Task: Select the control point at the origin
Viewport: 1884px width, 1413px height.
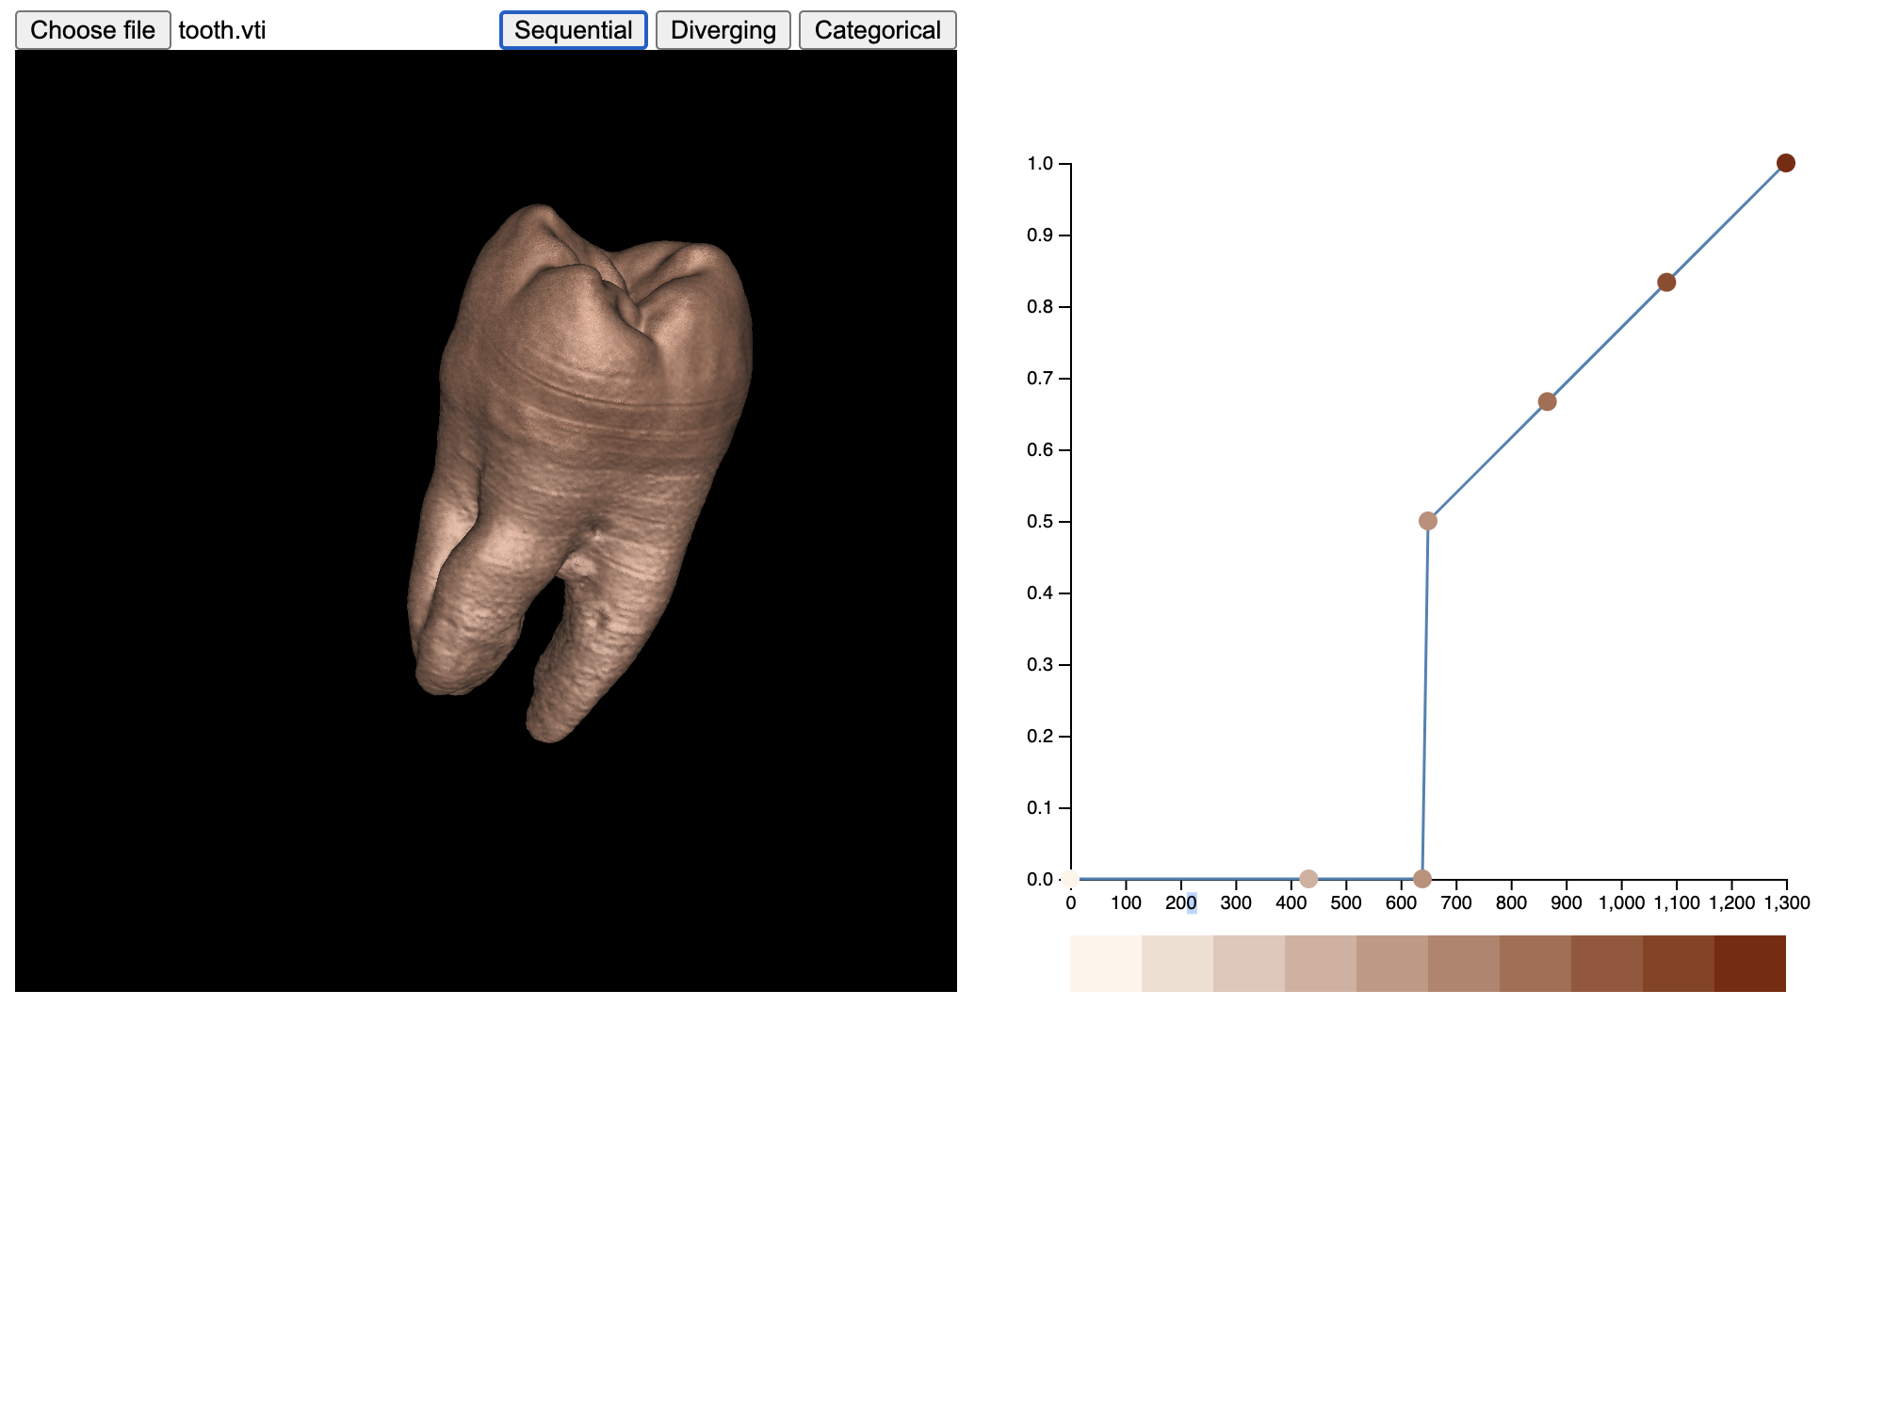Action: coord(1070,879)
